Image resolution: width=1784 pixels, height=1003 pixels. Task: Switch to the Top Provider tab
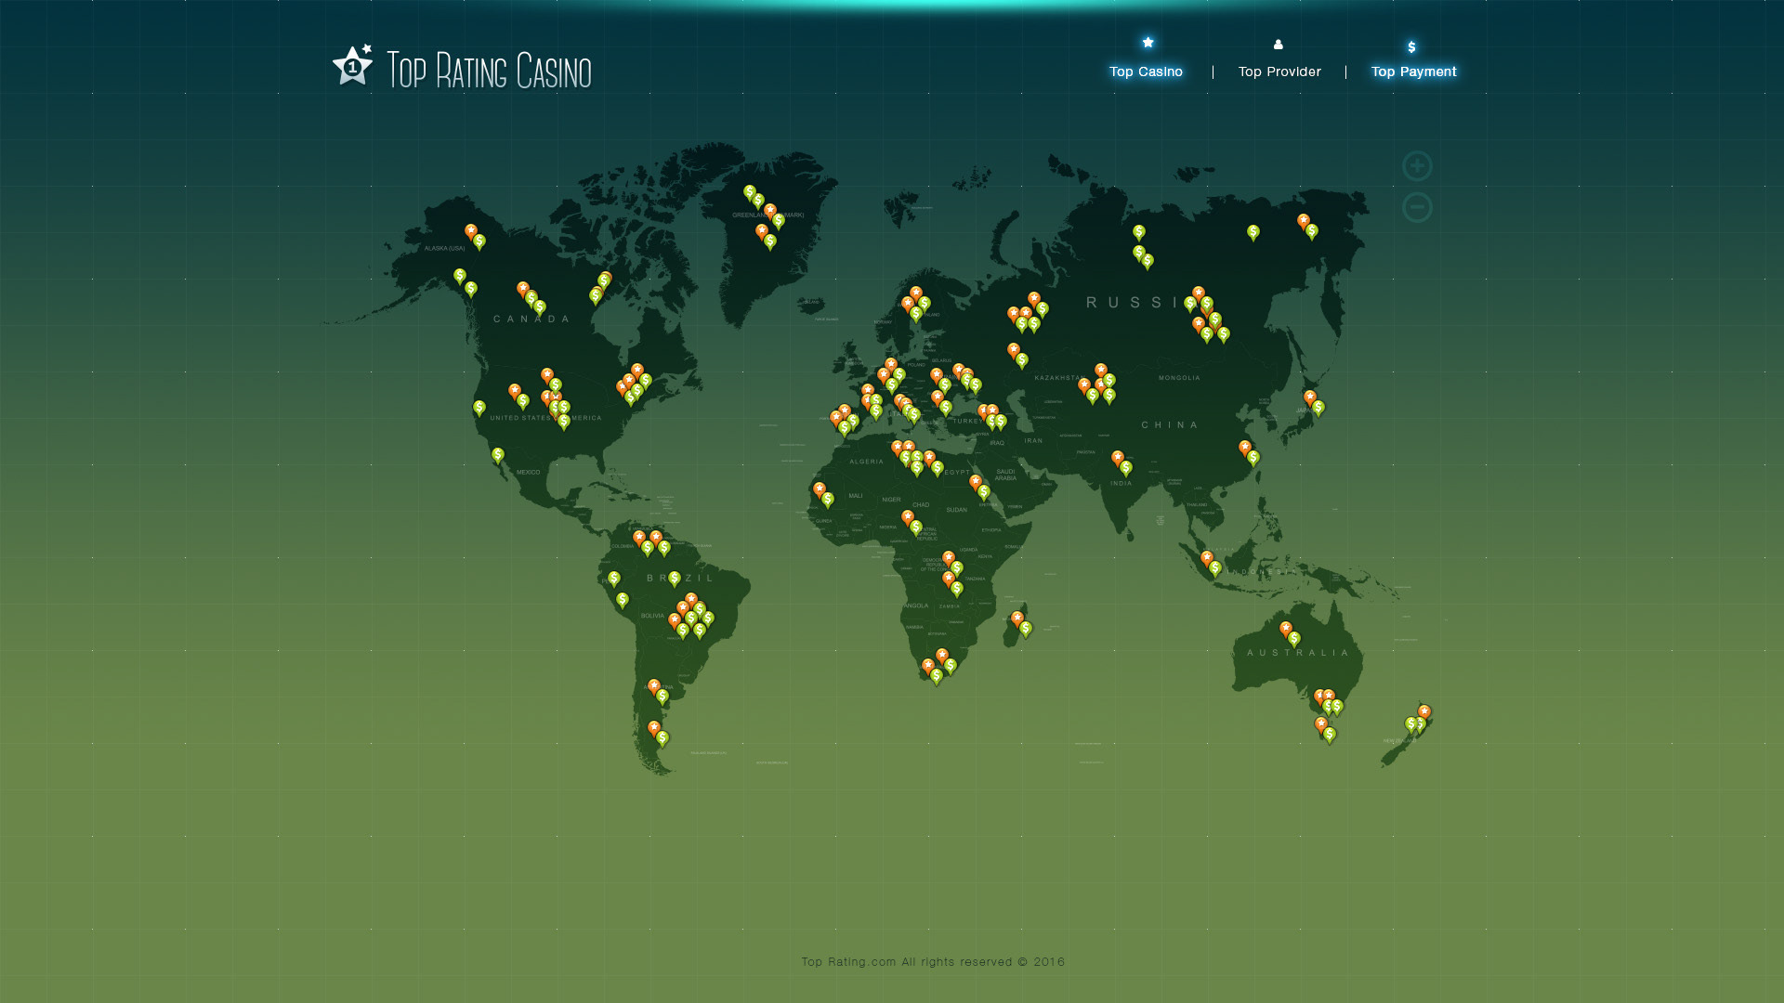pos(1279,72)
